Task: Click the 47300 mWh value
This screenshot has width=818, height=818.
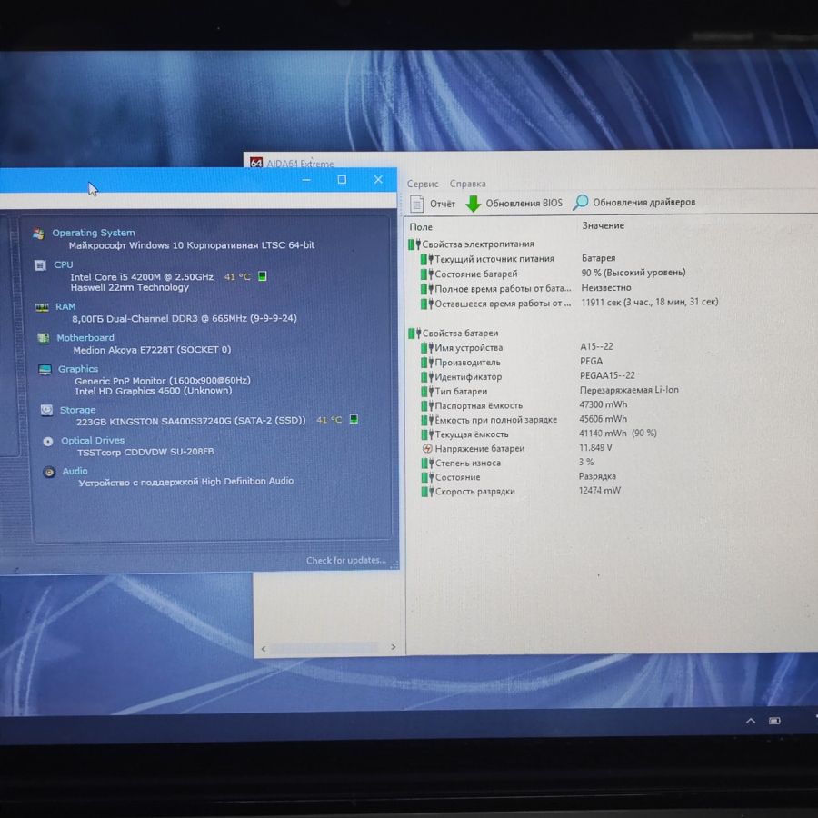Action: click(x=604, y=404)
